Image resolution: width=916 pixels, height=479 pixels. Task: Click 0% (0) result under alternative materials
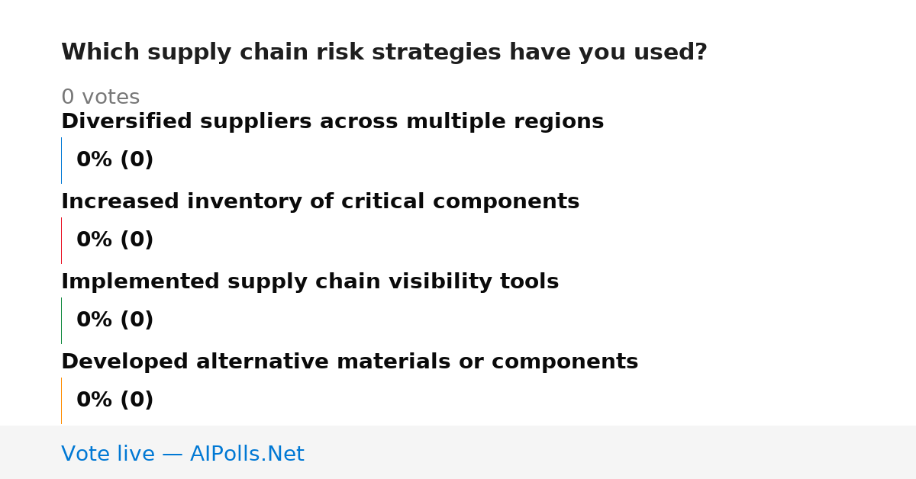pos(114,400)
